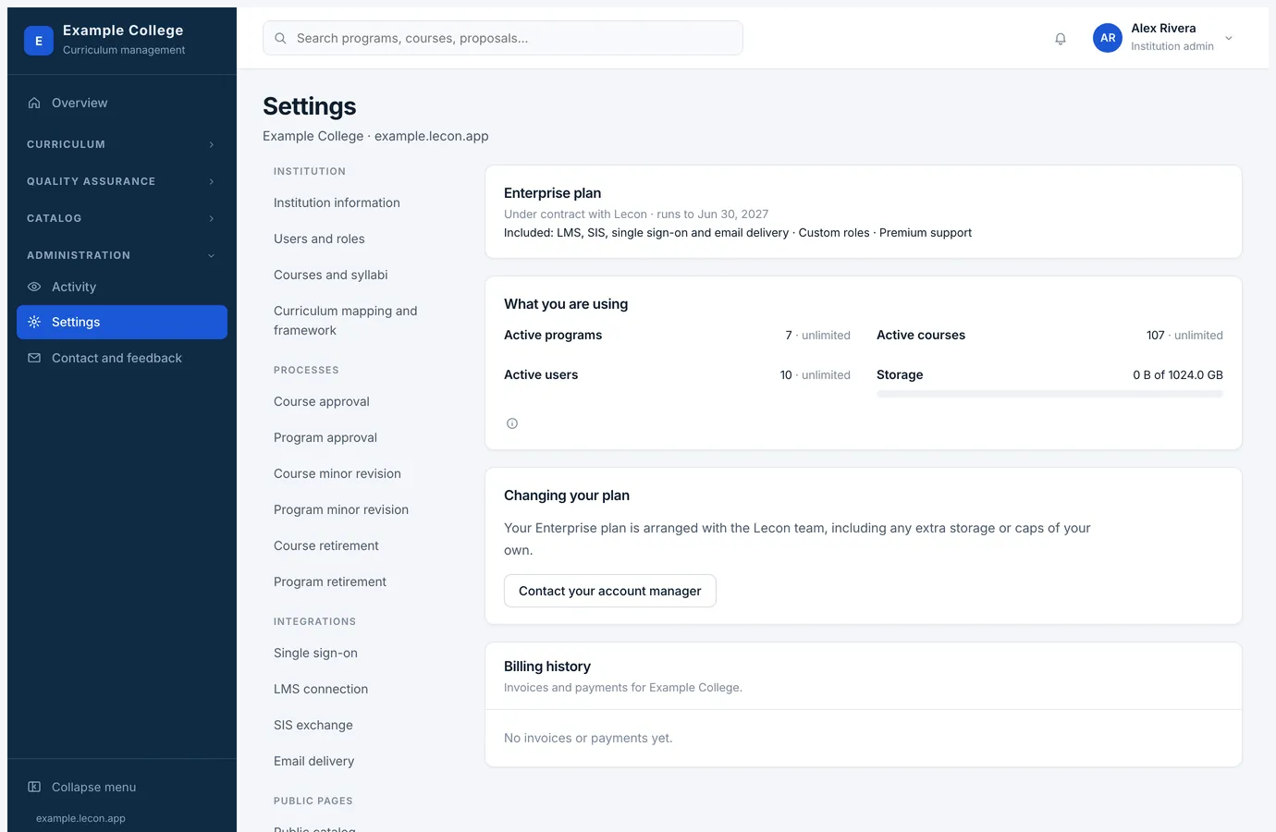The image size is (1276, 832).
Task: Click the AR user avatar
Action: point(1108,38)
